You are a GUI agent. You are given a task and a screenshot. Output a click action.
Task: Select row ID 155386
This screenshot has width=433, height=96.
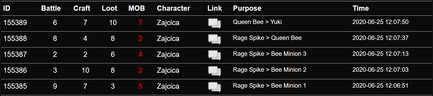(x=15, y=70)
